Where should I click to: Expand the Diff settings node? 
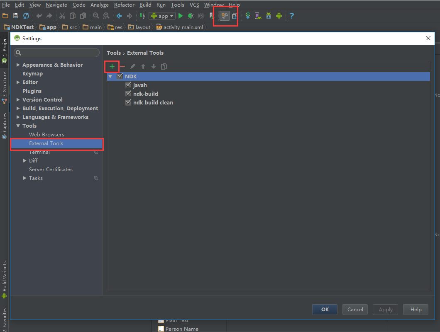point(24,160)
